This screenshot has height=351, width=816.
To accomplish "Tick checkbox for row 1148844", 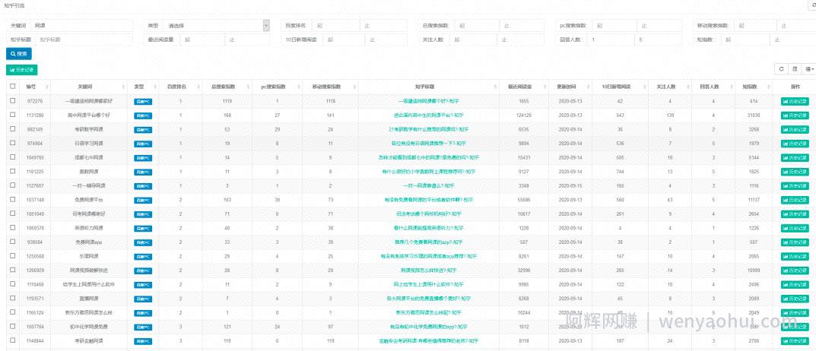I will pos(12,340).
